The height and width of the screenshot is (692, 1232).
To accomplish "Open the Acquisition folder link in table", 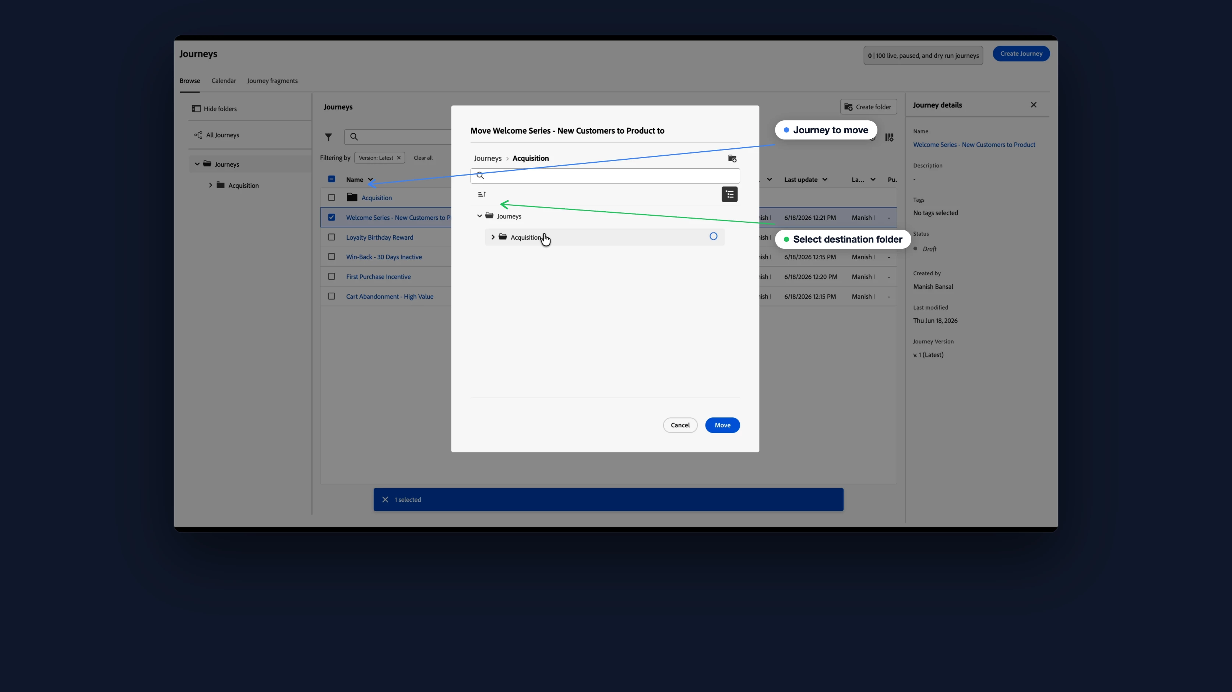I will point(376,198).
